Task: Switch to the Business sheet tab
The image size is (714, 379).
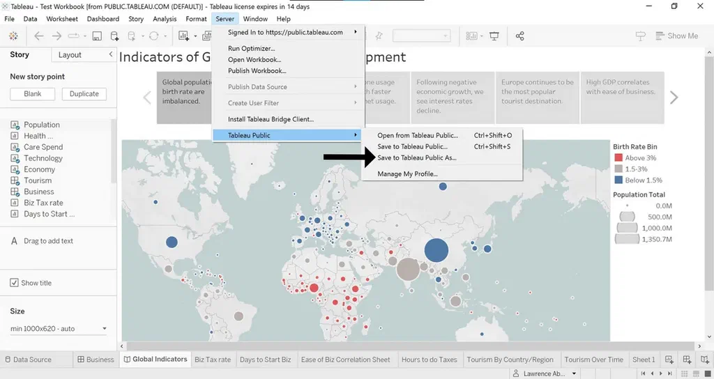Action: (x=96, y=359)
